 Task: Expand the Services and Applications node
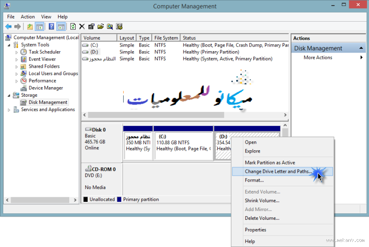pos(9,110)
